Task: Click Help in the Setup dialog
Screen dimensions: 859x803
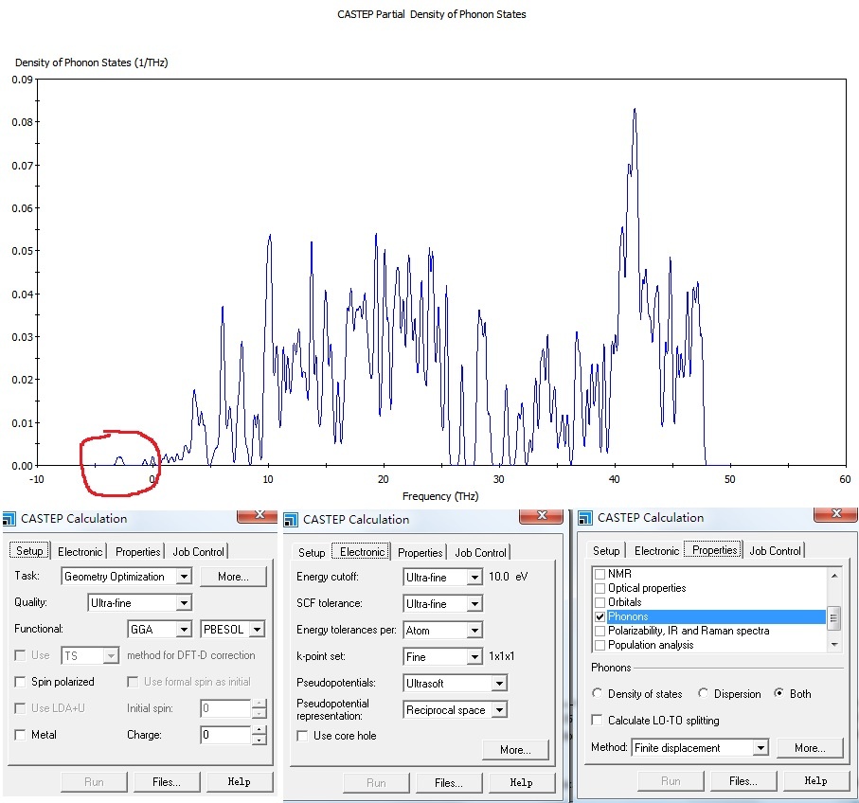Action: coord(240,782)
